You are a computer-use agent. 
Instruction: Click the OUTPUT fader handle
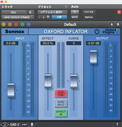click(x=93, y=57)
